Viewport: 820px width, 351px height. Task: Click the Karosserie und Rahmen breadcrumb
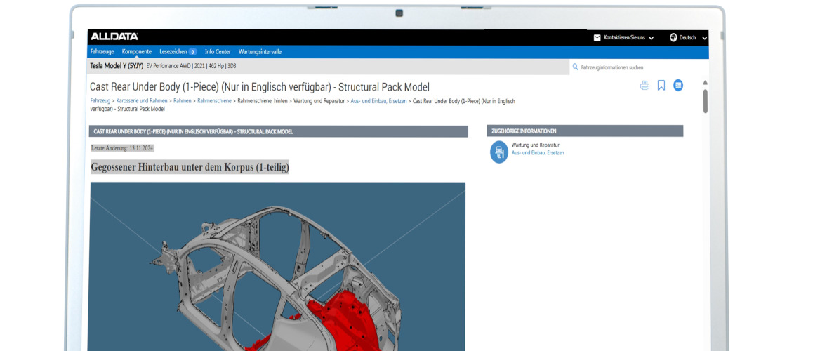[141, 101]
